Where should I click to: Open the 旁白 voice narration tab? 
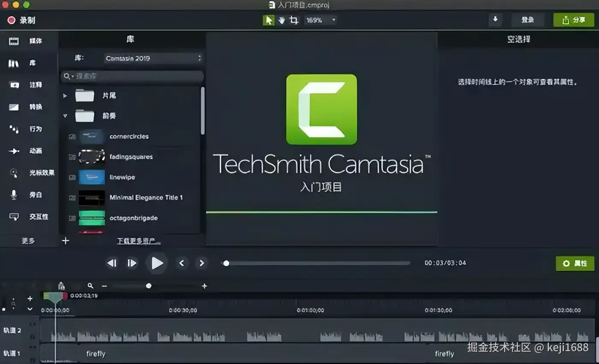pos(29,195)
